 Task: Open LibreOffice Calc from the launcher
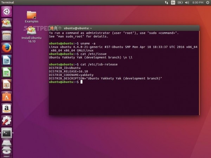pyautogui.click(x=6, y=72)
